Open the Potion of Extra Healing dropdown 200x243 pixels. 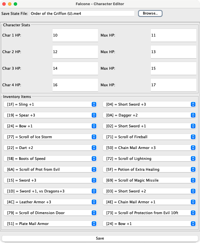pos(149,169)
